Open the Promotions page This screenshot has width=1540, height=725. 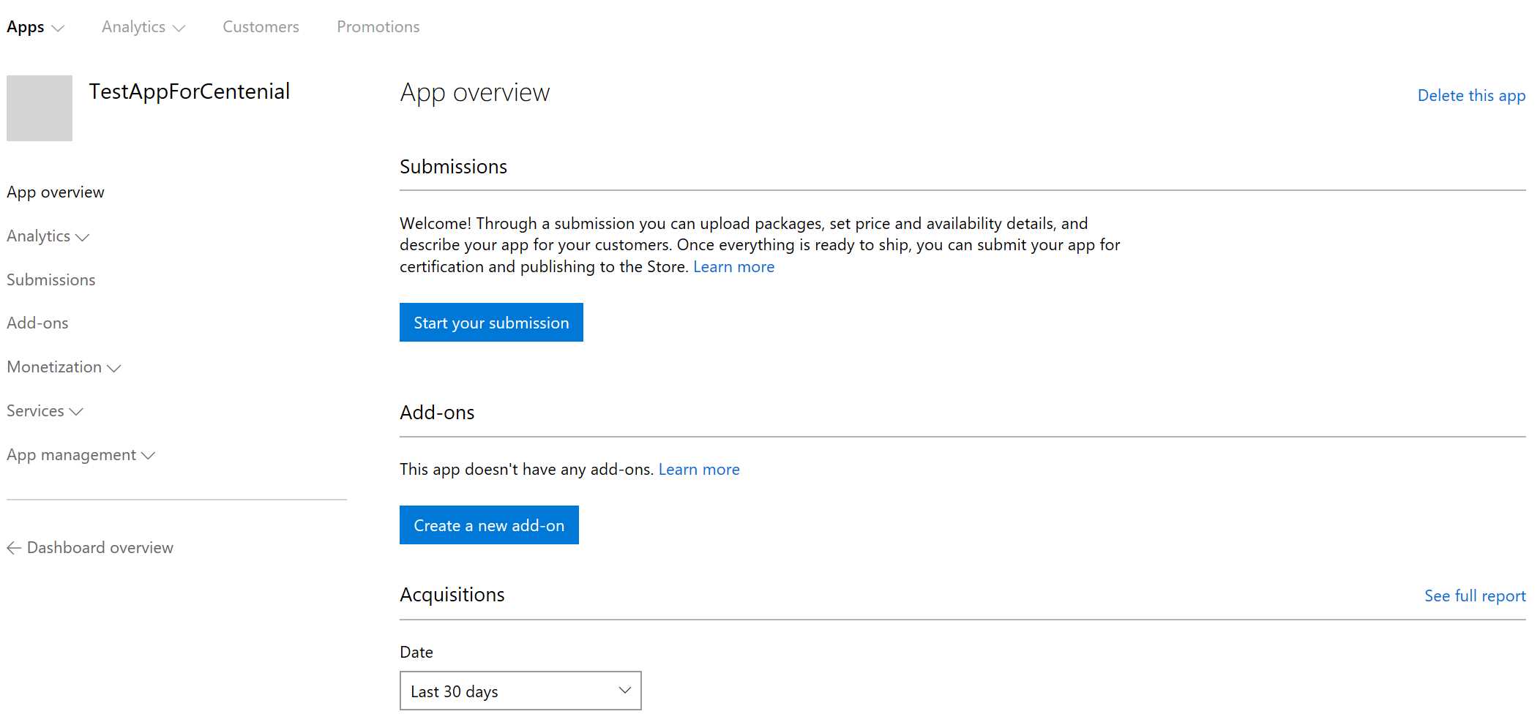(x=378, y=26)
